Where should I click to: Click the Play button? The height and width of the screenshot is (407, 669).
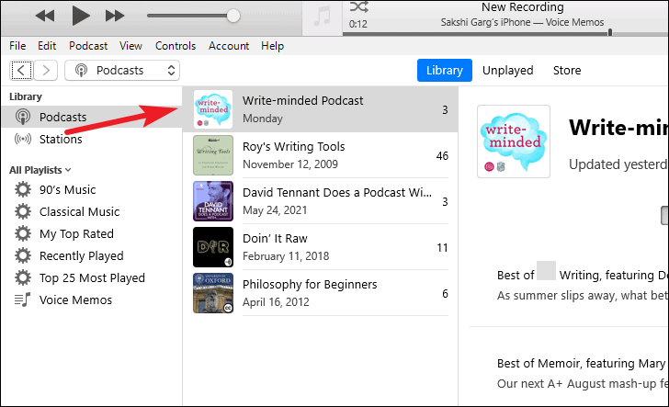[x=81, y=16]
